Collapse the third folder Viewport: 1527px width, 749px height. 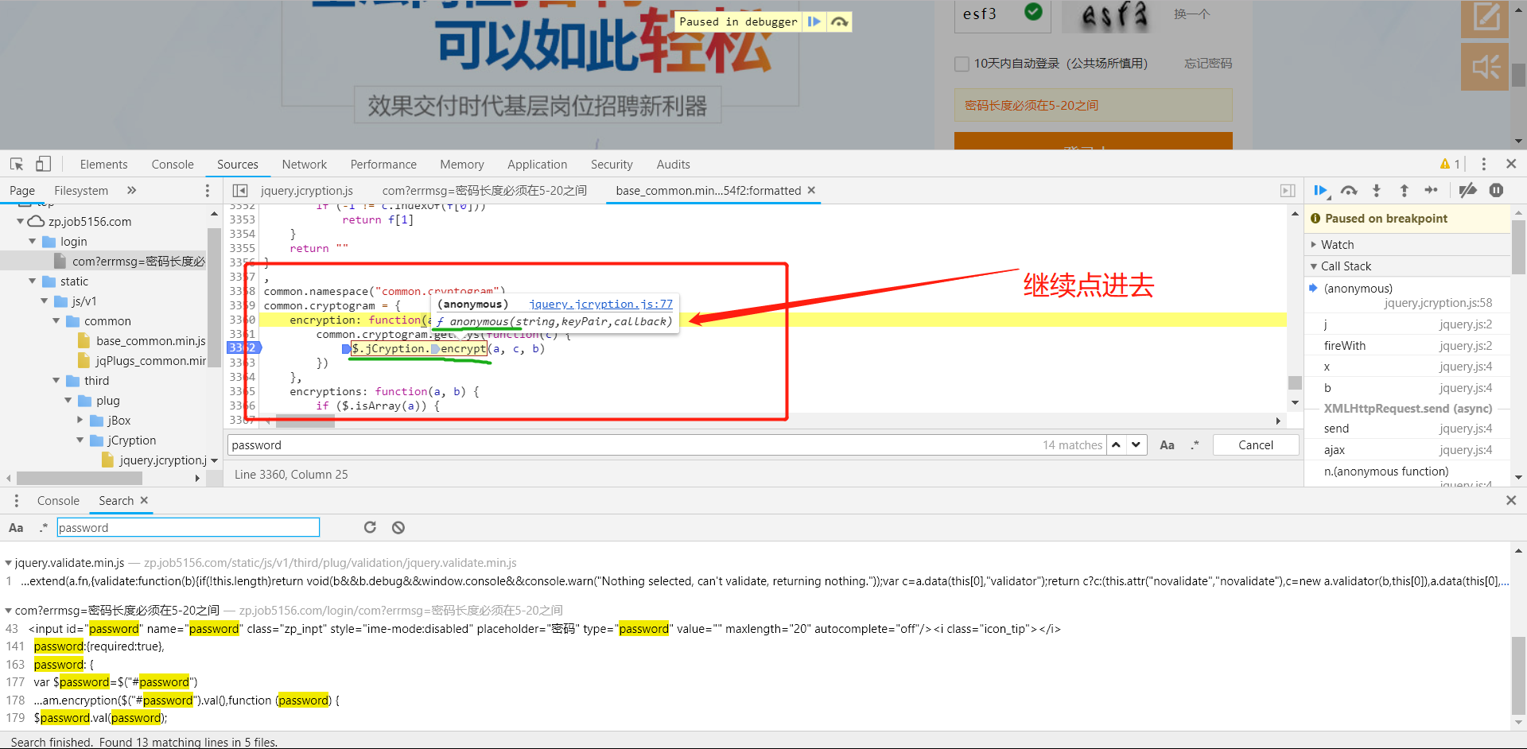coord(56,380)
